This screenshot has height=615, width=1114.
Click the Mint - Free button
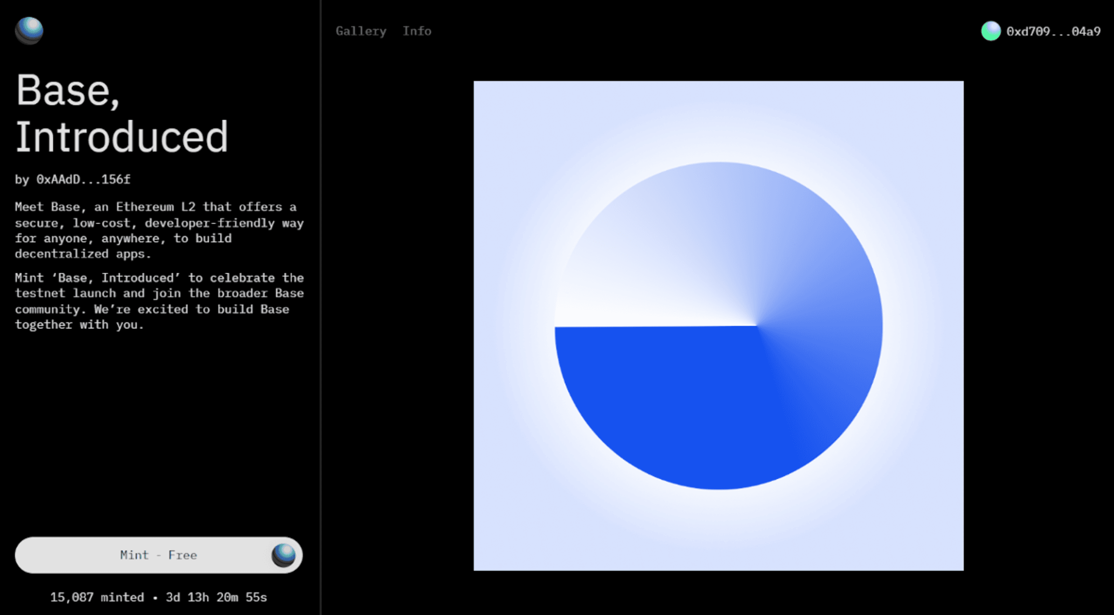158,555
